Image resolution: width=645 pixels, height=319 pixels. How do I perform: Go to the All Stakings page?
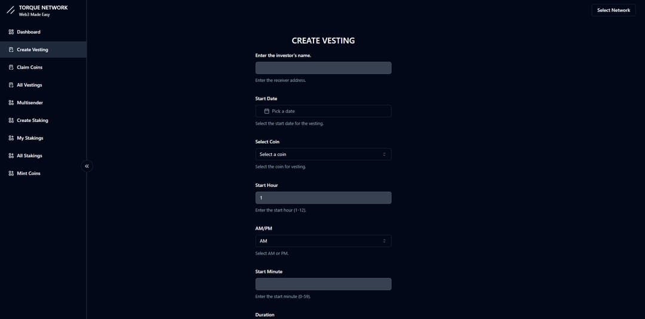coord(29,156)
